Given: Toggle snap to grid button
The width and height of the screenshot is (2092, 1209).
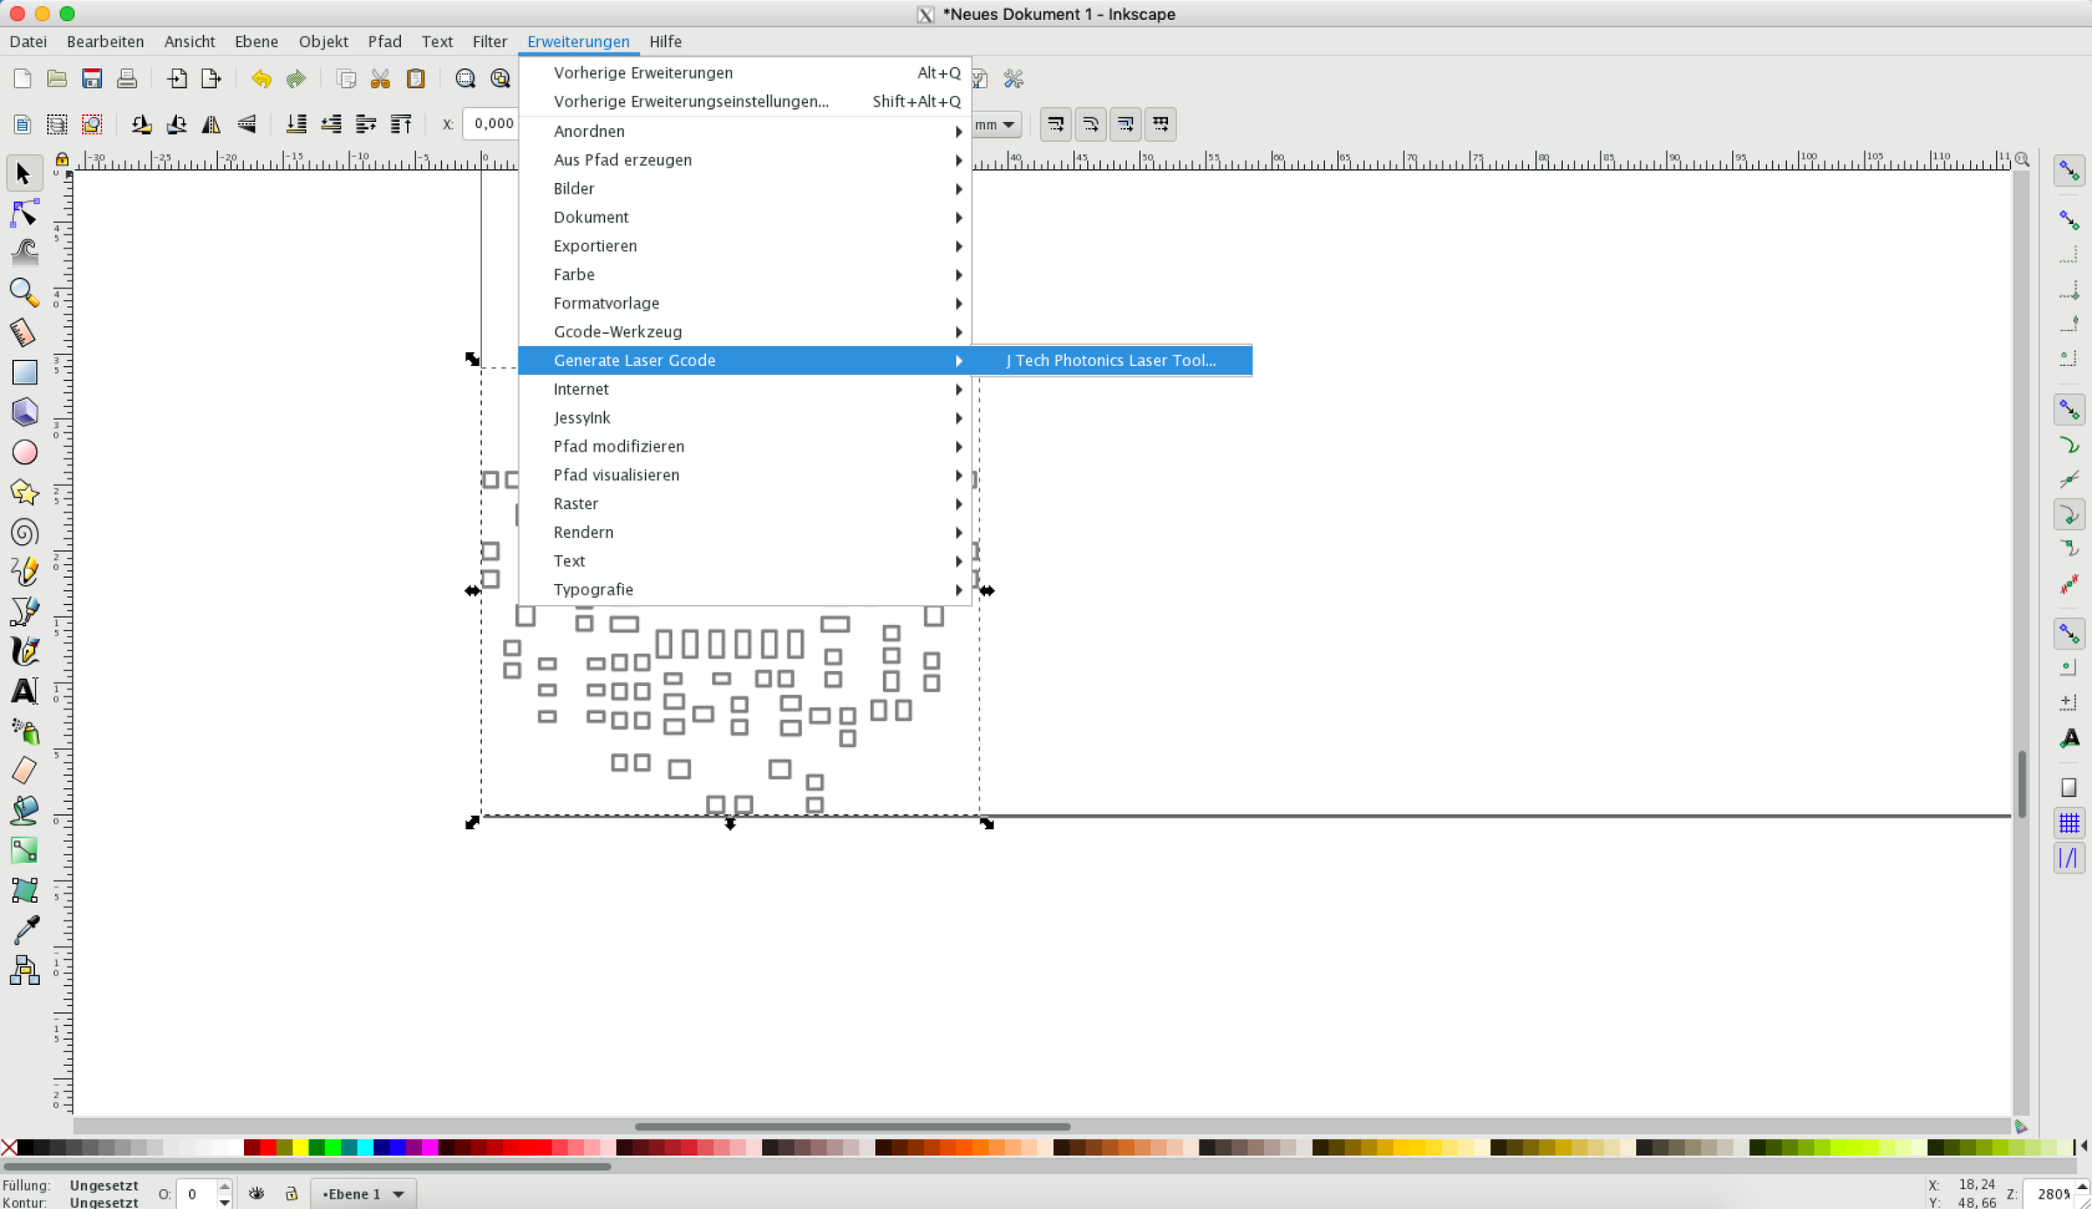Looking at the screenshot, I should tap(2068, 823).
